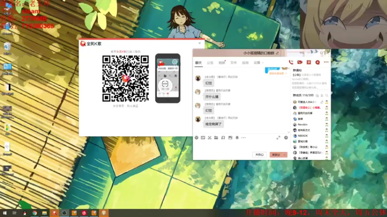Edit the group name with the pencil icon

tap(277, 53)
